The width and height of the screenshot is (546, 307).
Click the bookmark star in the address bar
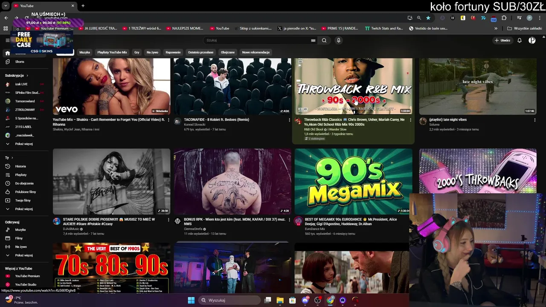click(428, 18)
